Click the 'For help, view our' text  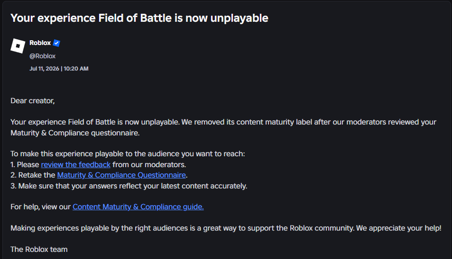click(x=40, y=207)
